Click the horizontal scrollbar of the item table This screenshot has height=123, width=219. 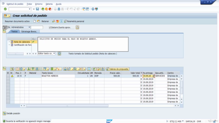pos(67,106)
